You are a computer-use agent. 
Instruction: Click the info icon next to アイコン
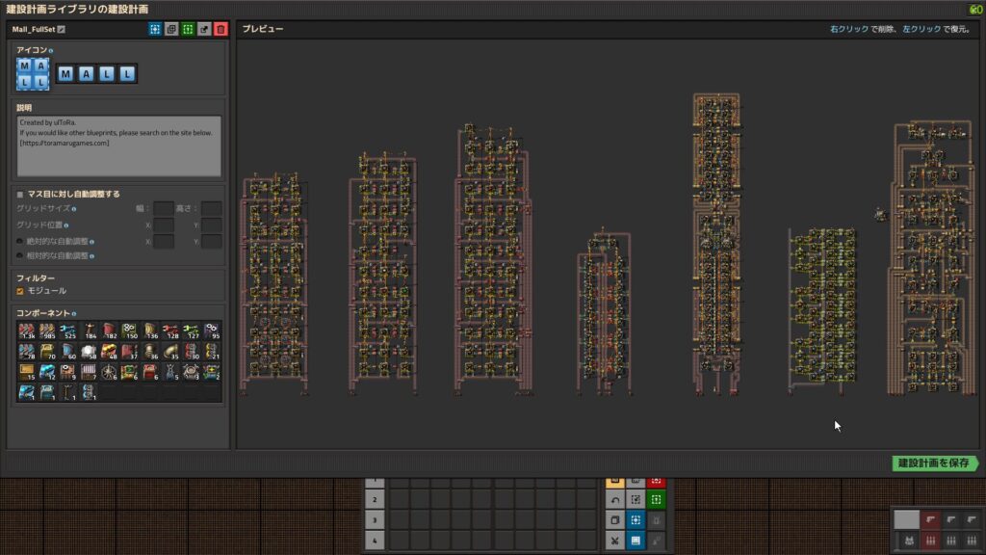coord(51,50)
